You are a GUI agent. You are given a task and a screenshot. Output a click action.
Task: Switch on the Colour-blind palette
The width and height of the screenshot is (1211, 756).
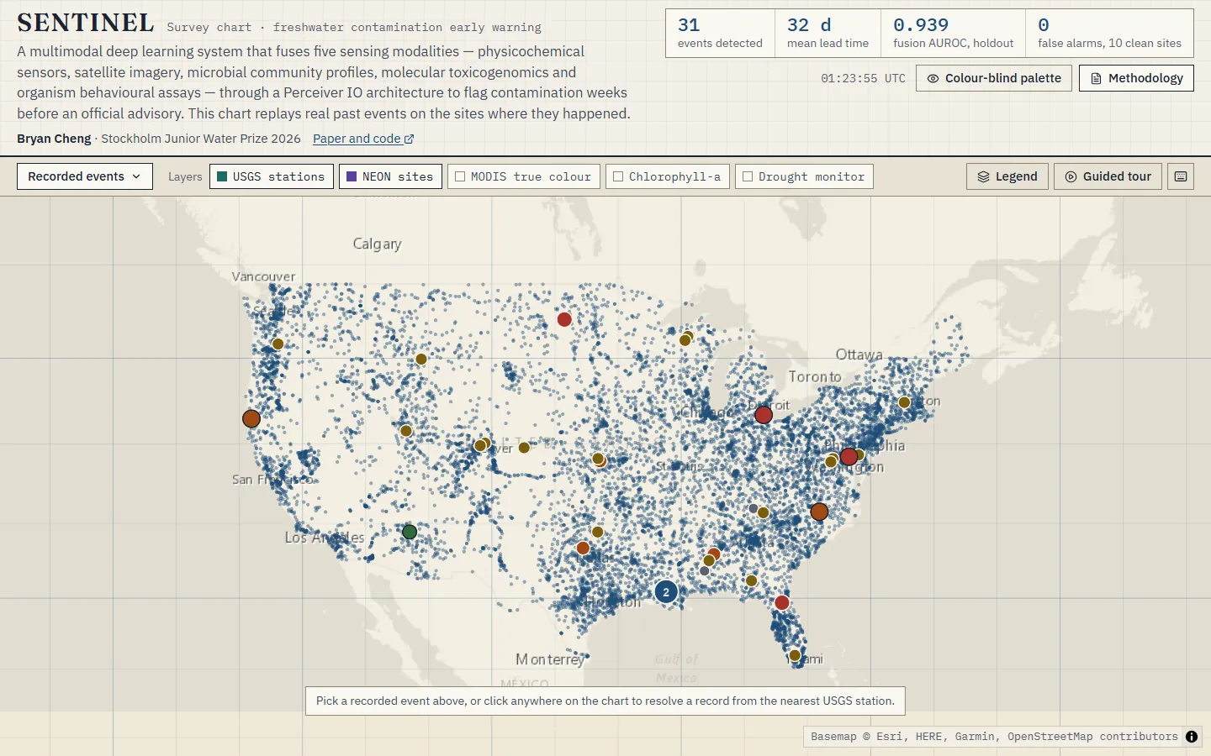coord(994,78)
